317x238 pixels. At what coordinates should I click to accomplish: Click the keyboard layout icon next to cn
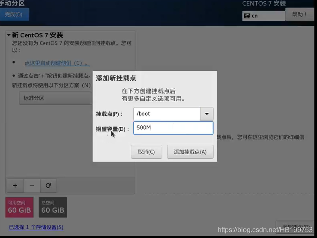point(247,16)
